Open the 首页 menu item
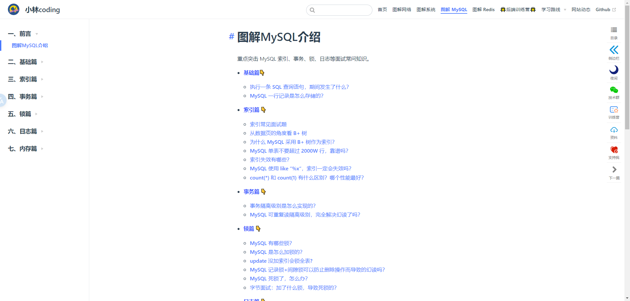The image size is (630, 301). (x=382, y=9)
